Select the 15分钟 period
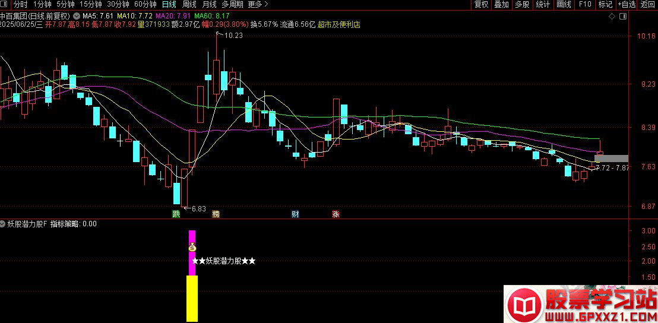 (x=91, y=5)
